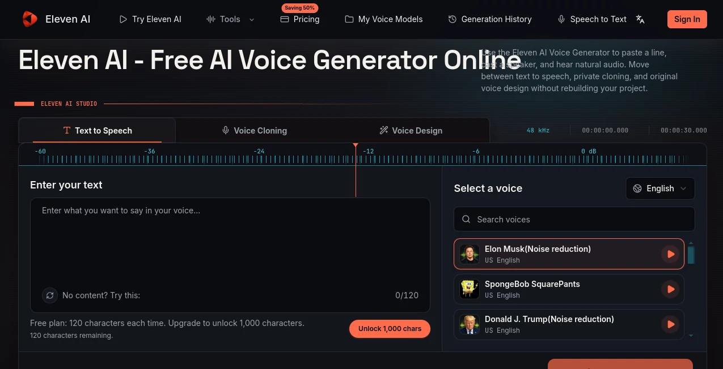Open the Pricing page
723x369 pixels.
(300, 19)
